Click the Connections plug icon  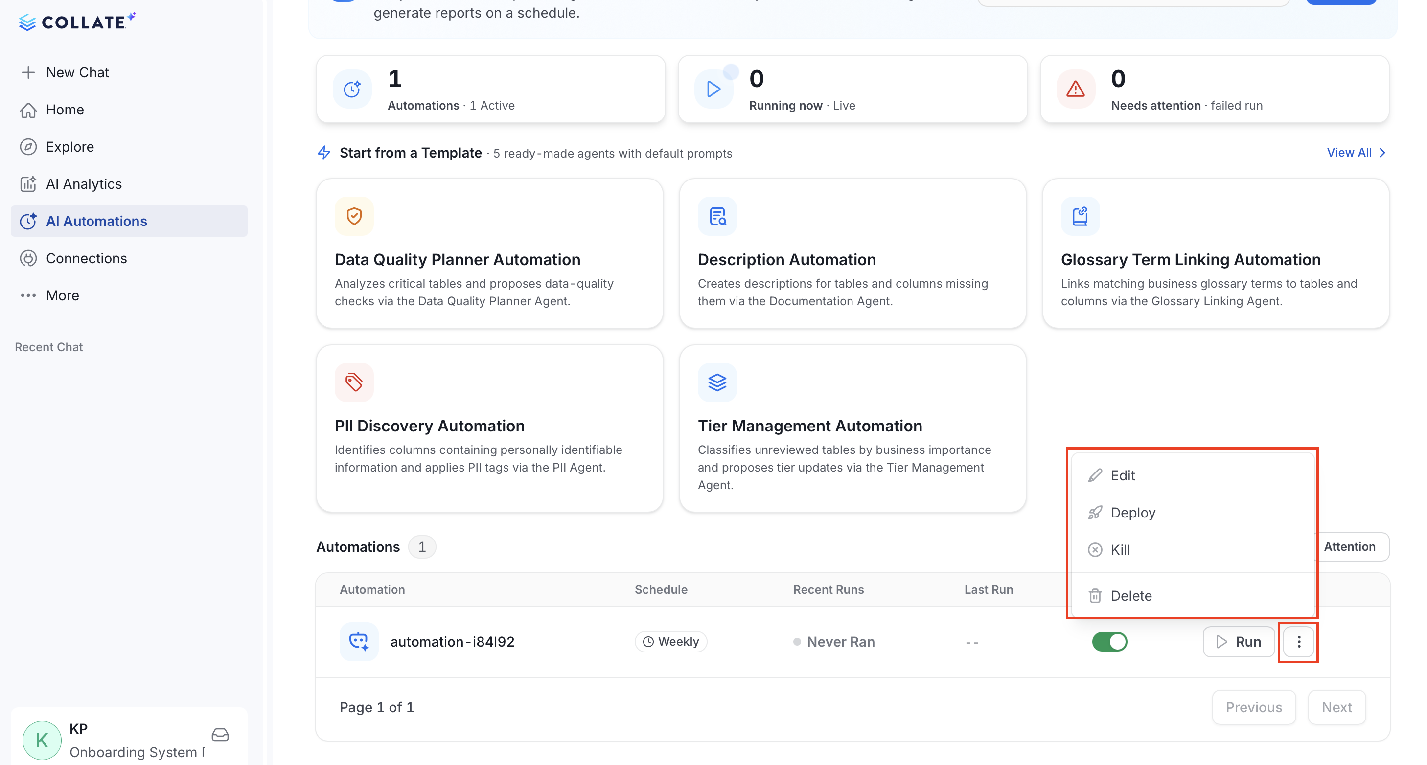(28, 258)
